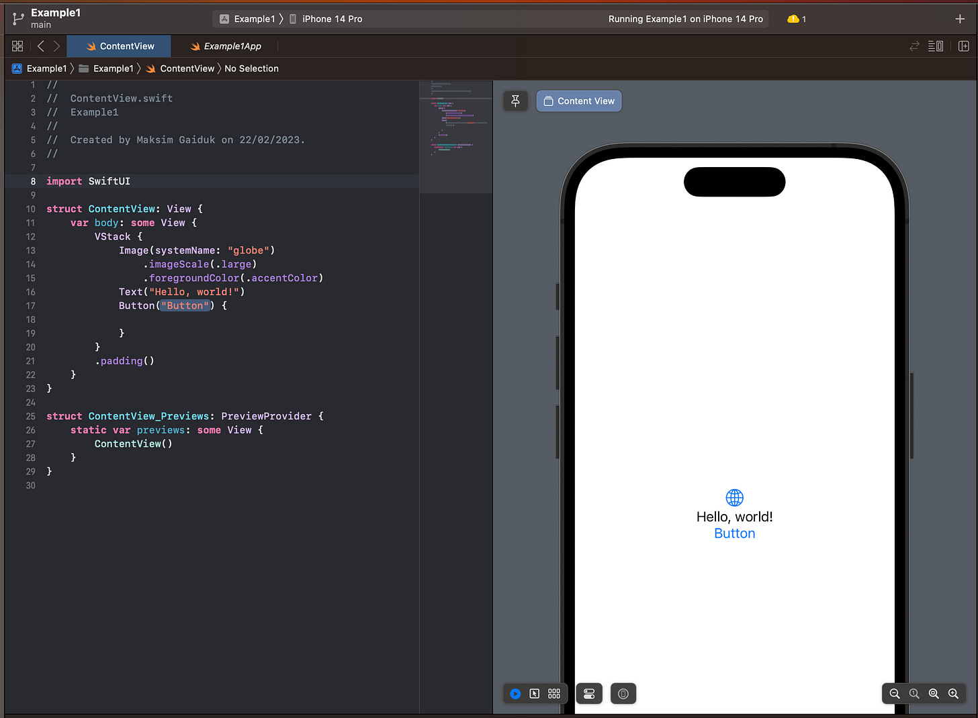Open the preview Variants grid mode

[x=554, y=694]
